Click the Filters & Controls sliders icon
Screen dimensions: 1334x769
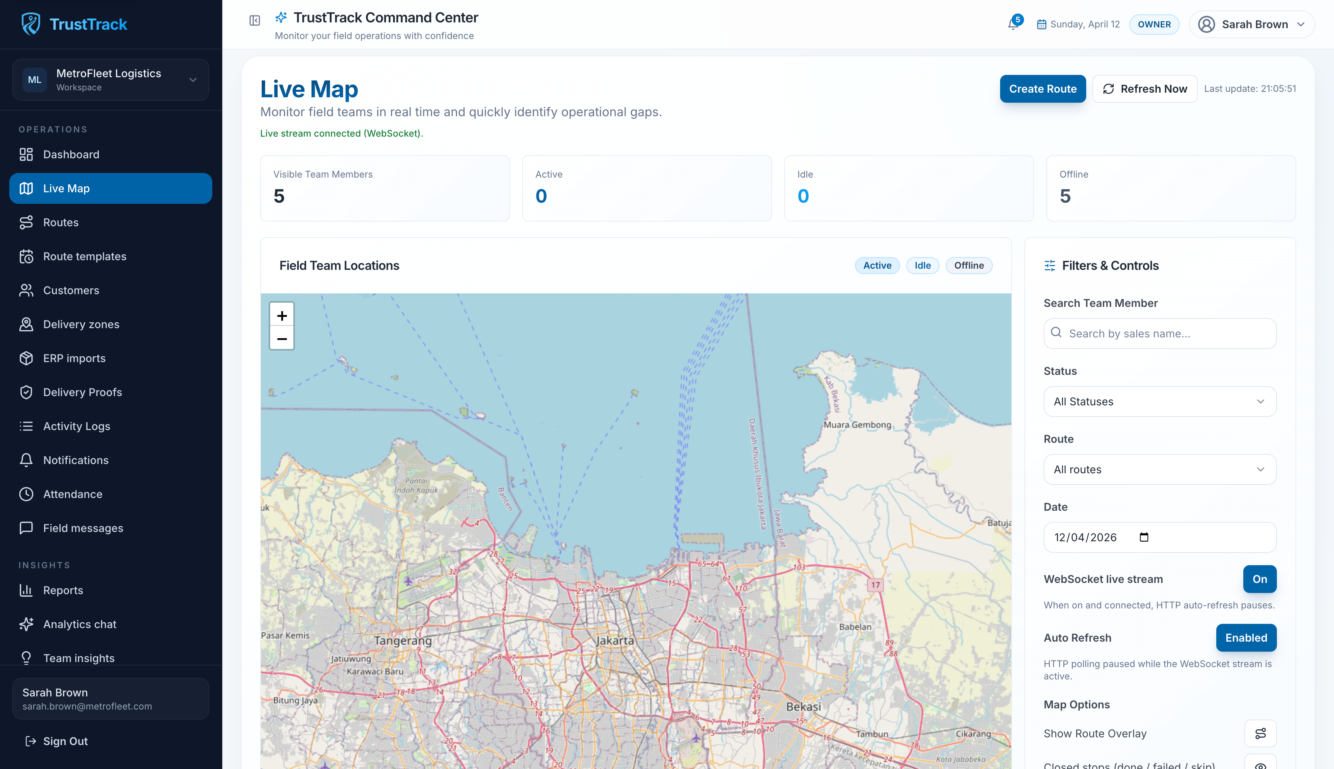tap(1050, 265)
